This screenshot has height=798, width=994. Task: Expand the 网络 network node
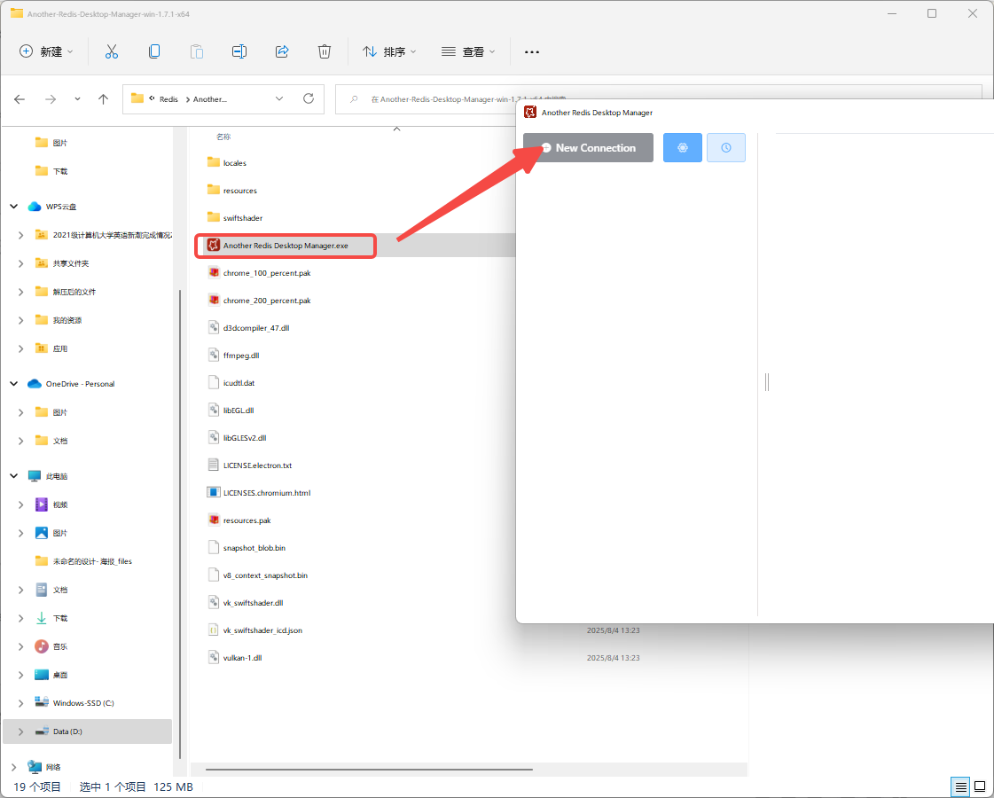pyautogui.click(x=14, y=767)
